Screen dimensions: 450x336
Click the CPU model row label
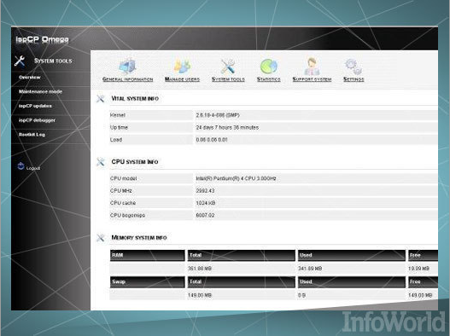click(x=124, y=178)
